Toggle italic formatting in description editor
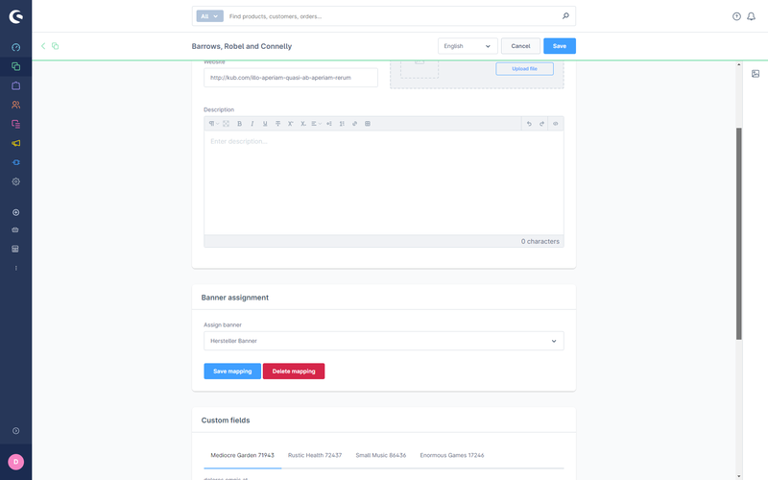The height and width of the screenshot is (480, 768). point(252,124)
